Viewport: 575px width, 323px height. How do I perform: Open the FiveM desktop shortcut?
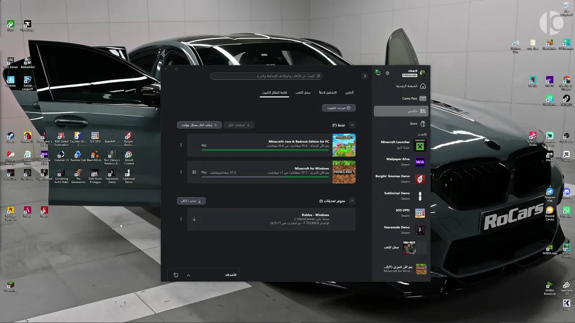[27, 212]
